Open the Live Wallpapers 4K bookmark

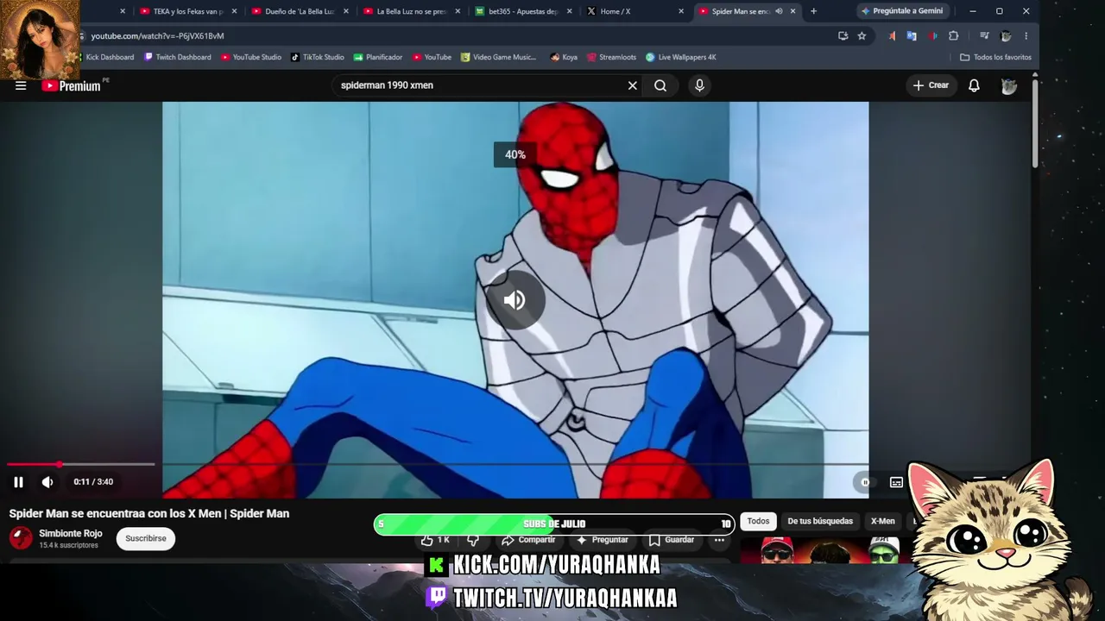point(681,57)
